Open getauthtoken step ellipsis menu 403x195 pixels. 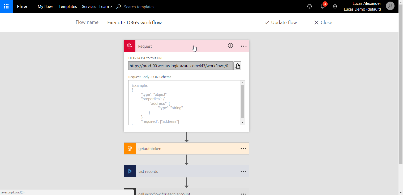[x=243, y=149]
